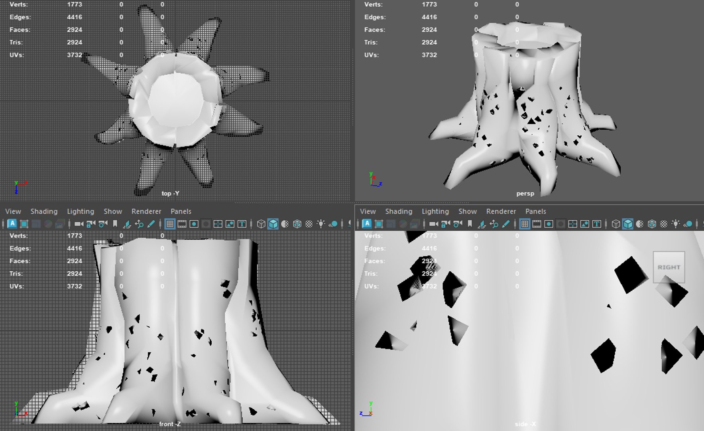Click Use All Lights bulb in front -Z panel
Image resolution: width=704 pixels, height=431 pixels.
click(321, 224)
